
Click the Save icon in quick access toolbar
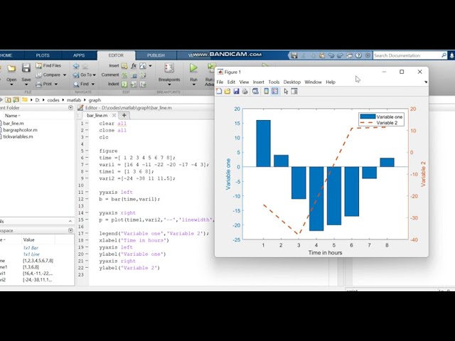(294, 55)
